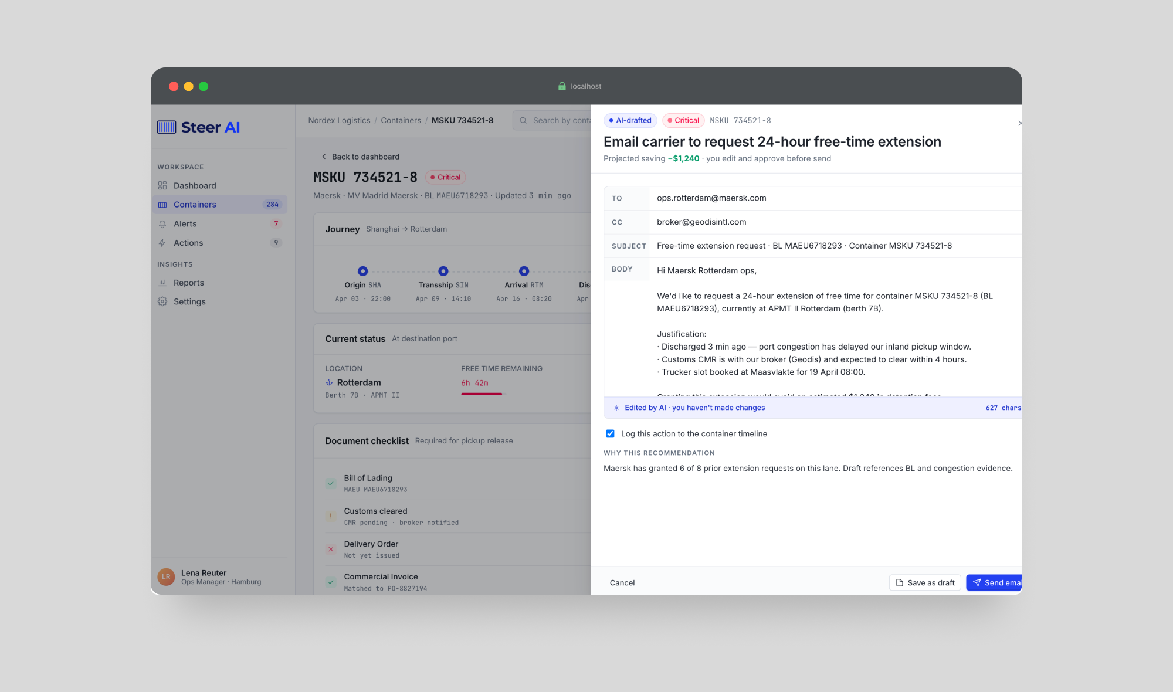Click the Bill of Lading row
Viewport: 1173px width, 692px height.
(457, 483)
